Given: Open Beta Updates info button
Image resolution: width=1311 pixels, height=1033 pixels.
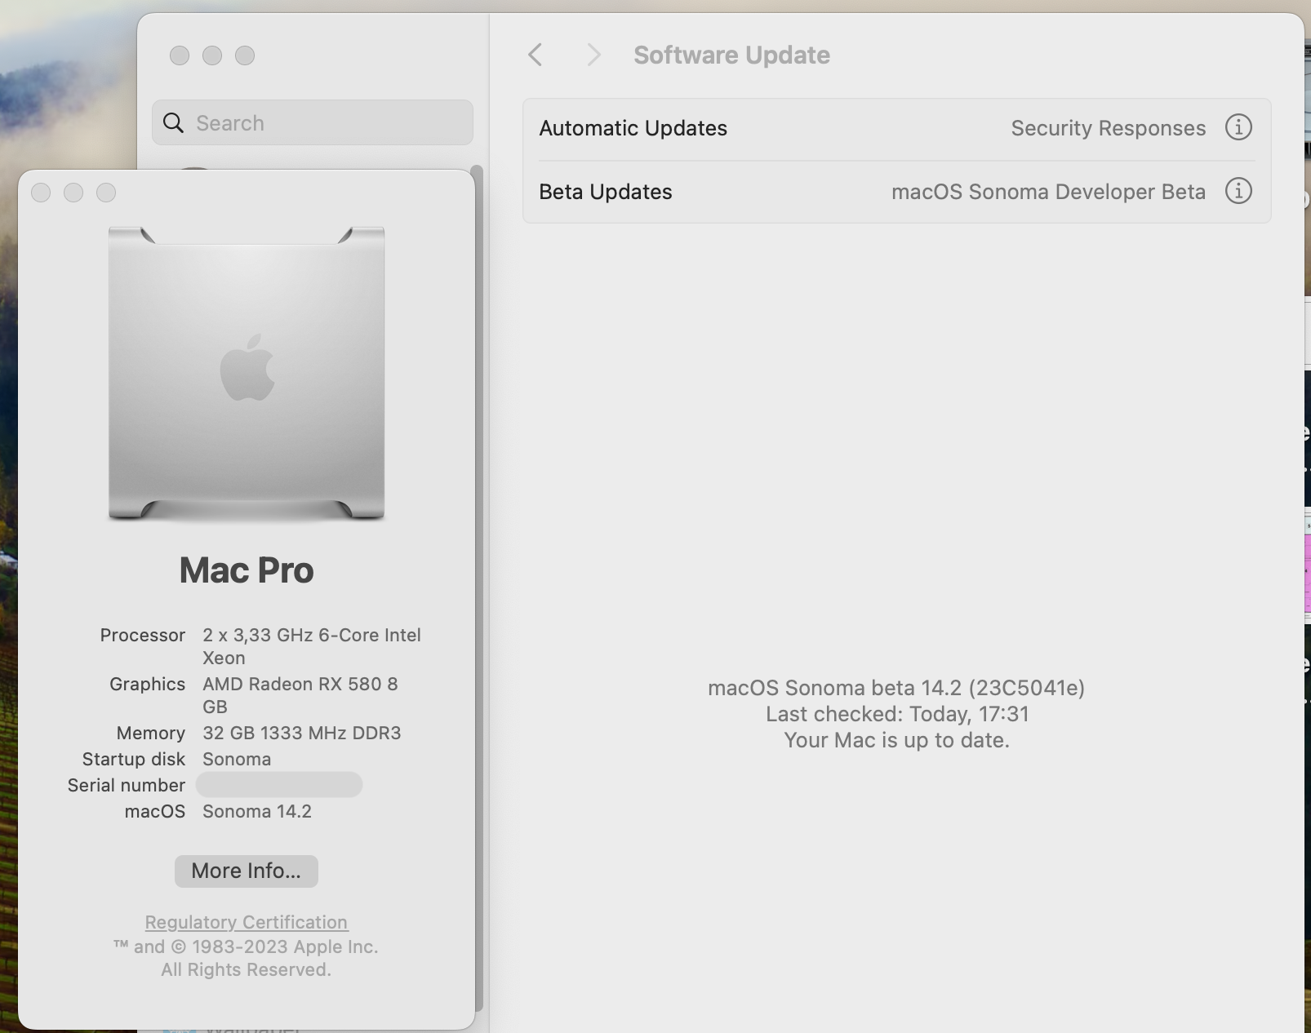Looking at the screenshot, I should (1238, 191).
